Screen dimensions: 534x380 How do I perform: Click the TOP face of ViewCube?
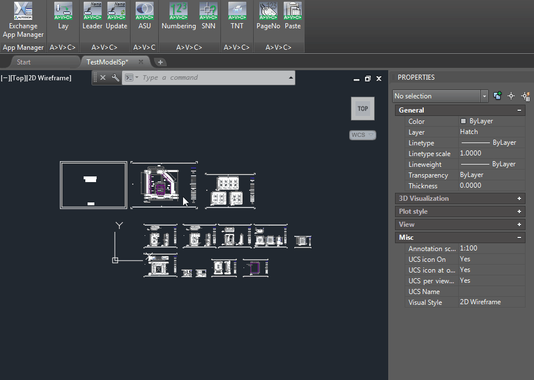363,109
